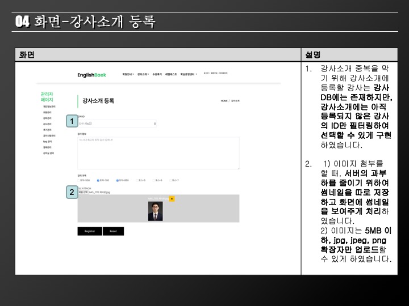Check the 토스-5 checkbox
Image resolution: width=409 pixels, height=306 pixels.
click(x=137, y=180)
